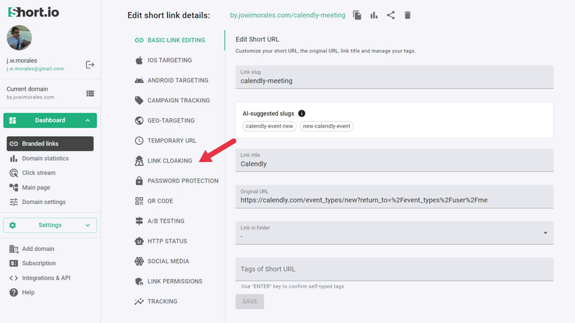Open Integrations & API
Viewport: 575px width, 323px height.
pyautogui.click(x=46, y=278)
